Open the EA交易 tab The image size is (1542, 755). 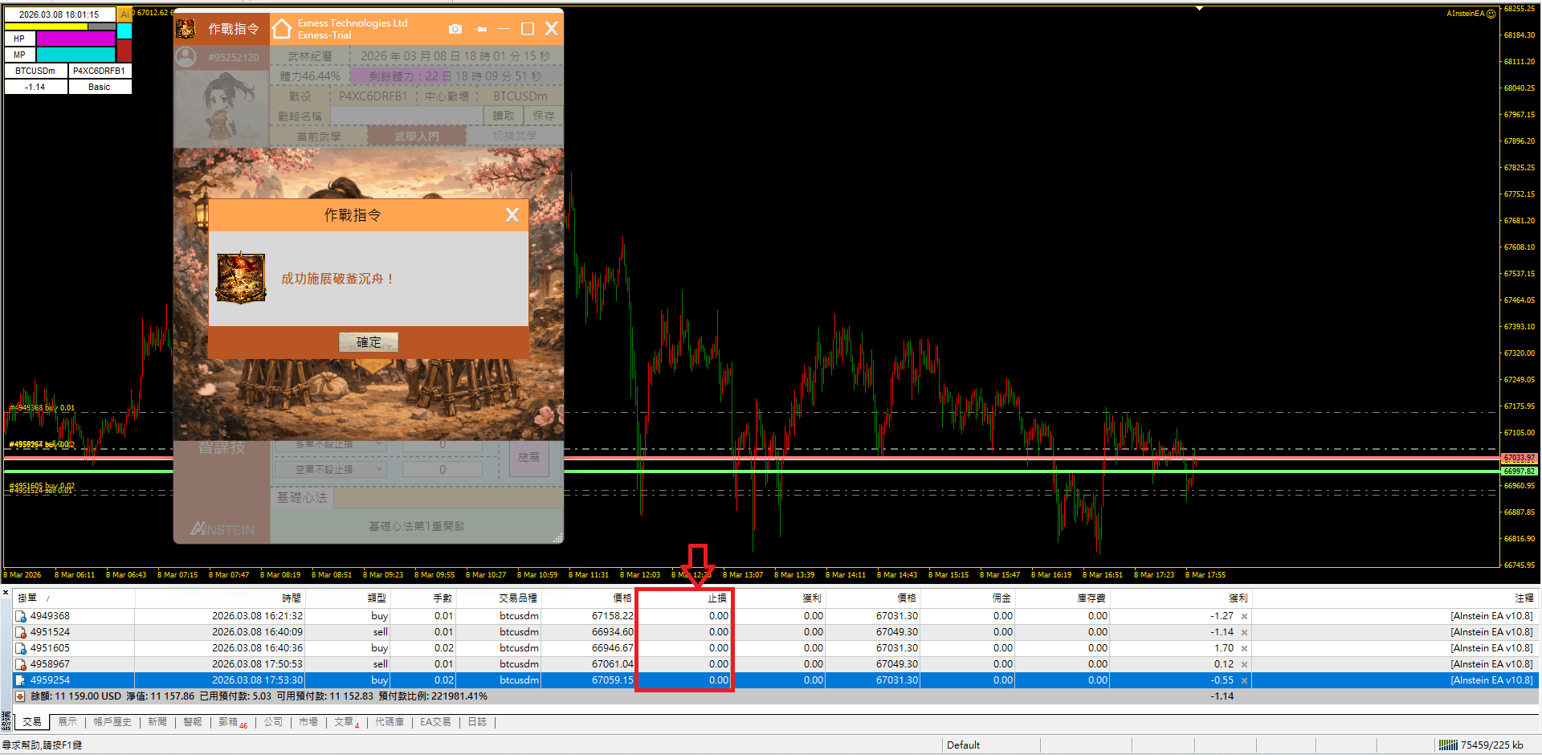point(435,722)
